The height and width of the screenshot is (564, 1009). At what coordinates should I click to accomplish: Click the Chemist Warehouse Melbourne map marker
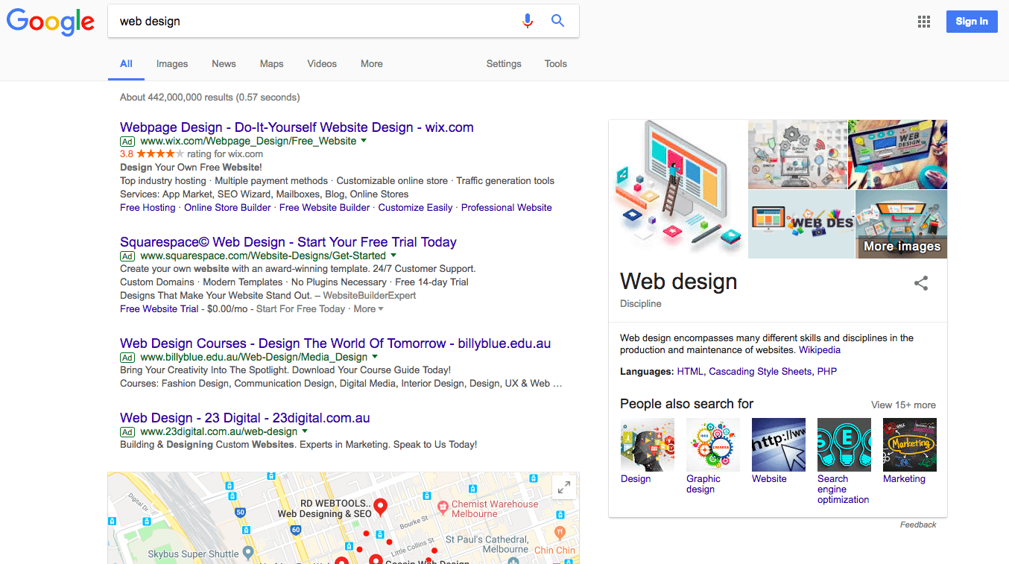coord(442,507)
